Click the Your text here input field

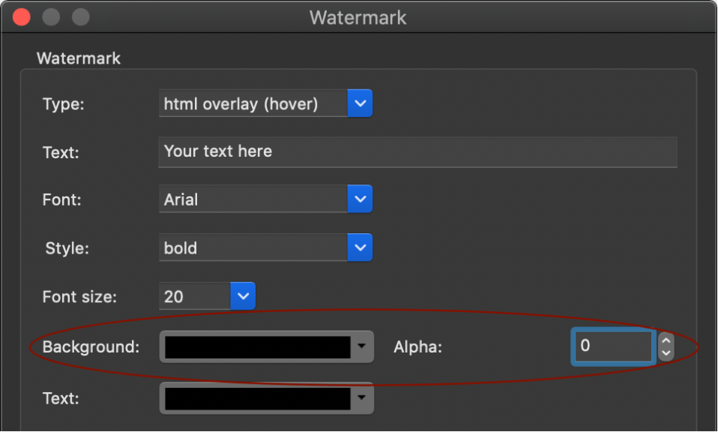click(x=417, y=152)
